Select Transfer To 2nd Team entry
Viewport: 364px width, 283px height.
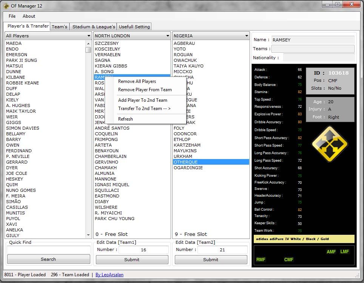coord(144,109)
